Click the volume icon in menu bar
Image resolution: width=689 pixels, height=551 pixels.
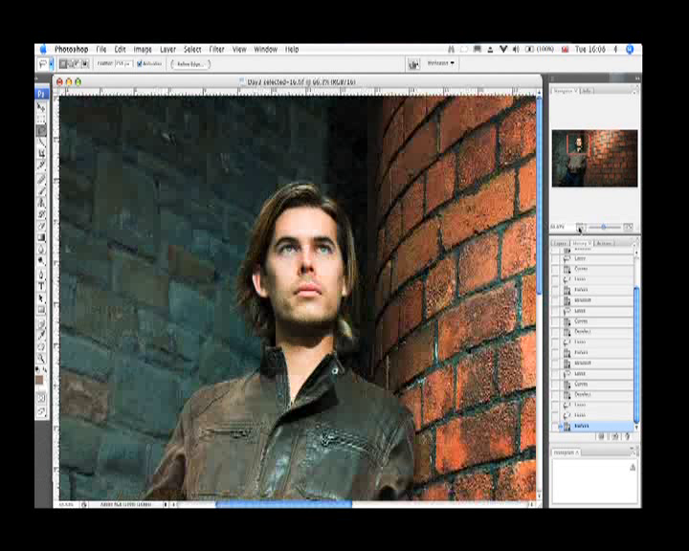516,49
